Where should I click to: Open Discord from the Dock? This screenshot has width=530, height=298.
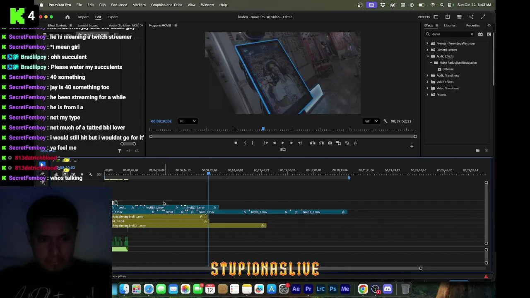coord(388,289)
